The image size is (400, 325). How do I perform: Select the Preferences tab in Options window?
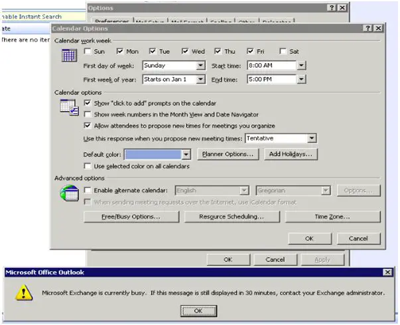pos(112,21)
